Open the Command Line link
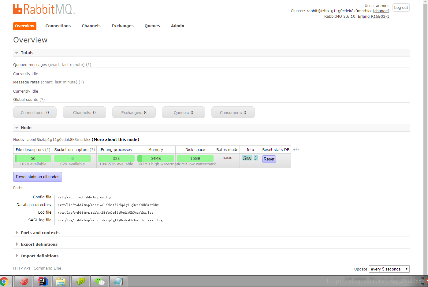This screenshot has height=287, width=428. (x=47, y=268)
